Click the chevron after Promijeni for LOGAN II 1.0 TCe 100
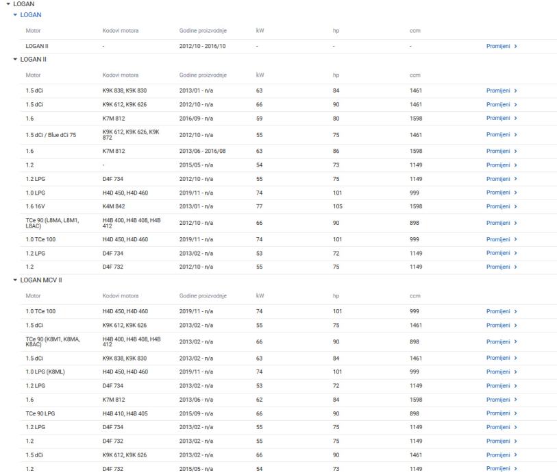The width and height of the screenshot is (557, 473). [x=515, y=239]
